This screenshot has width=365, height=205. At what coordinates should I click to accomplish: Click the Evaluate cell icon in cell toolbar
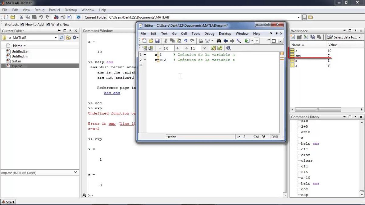point(144,48)
